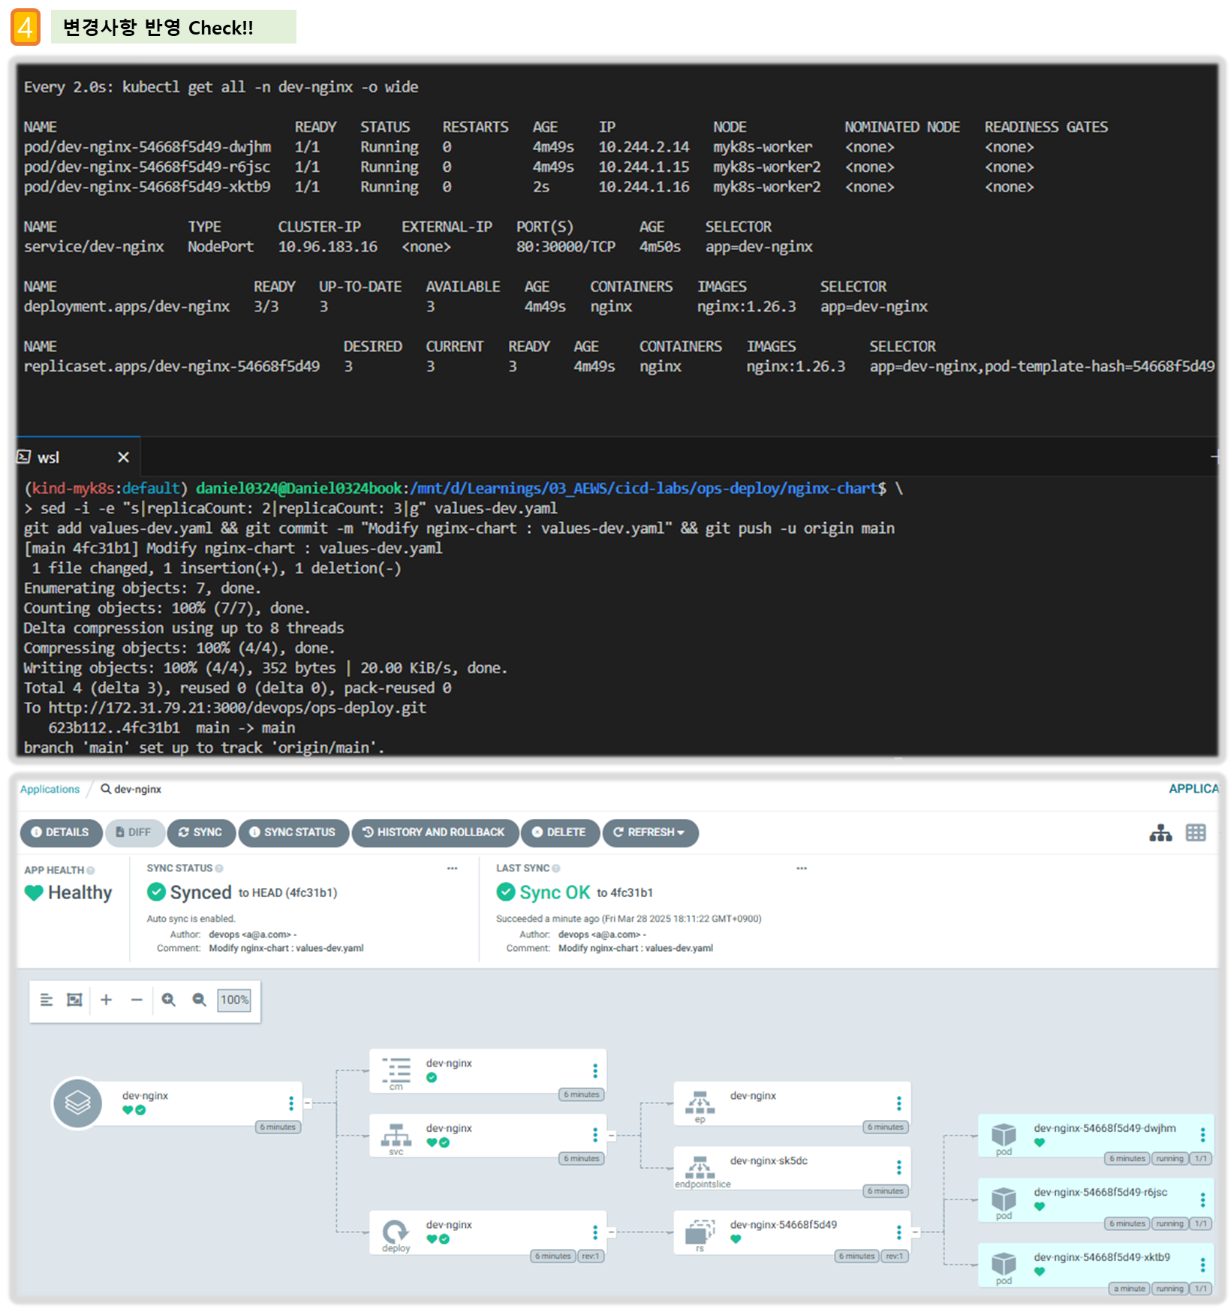The image size is (1231, 1309).
Task: Expand the REFRESH dropdown
Action: click(x=649, y=832)
